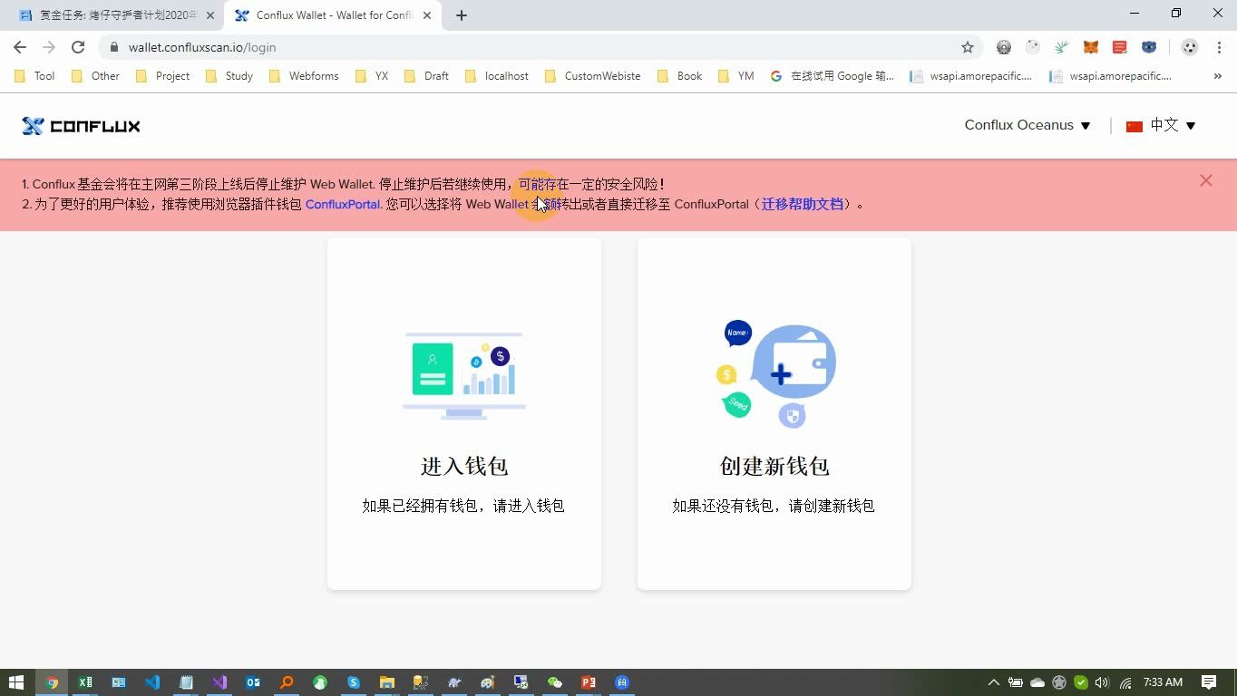Click the green leaf extension icon
The height and width of the screenshot is (696, 1237).
pyautogui.click(x=1061, y=47)
